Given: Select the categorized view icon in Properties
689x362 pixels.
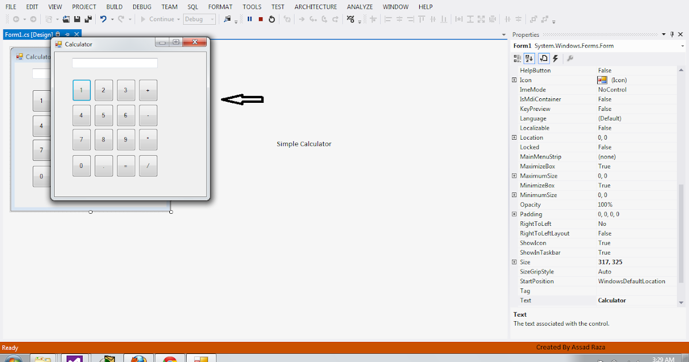Looking at the screenshot, I should pyautogui.click(x=517, y=58).
